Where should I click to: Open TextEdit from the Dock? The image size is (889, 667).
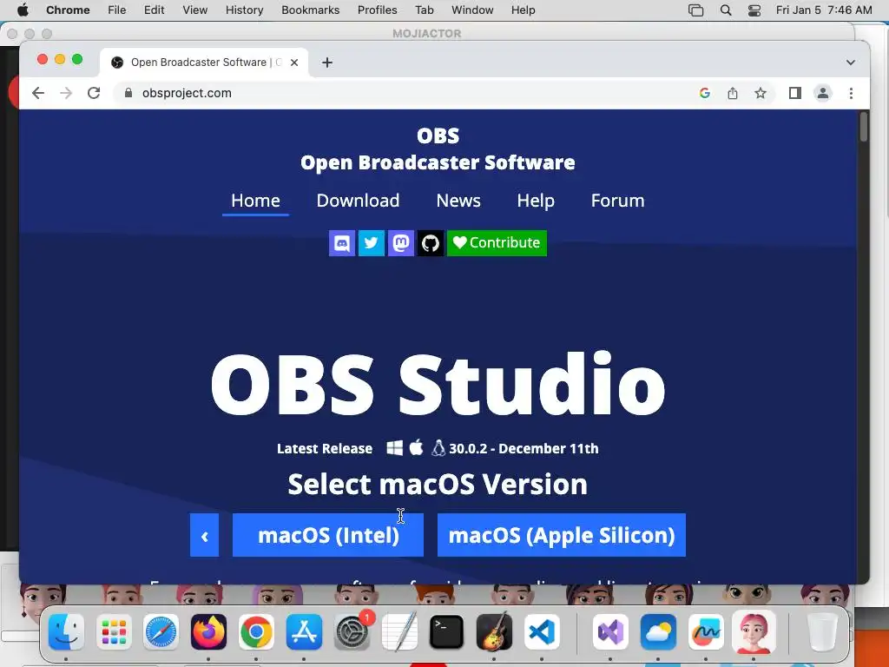(399, 631)
